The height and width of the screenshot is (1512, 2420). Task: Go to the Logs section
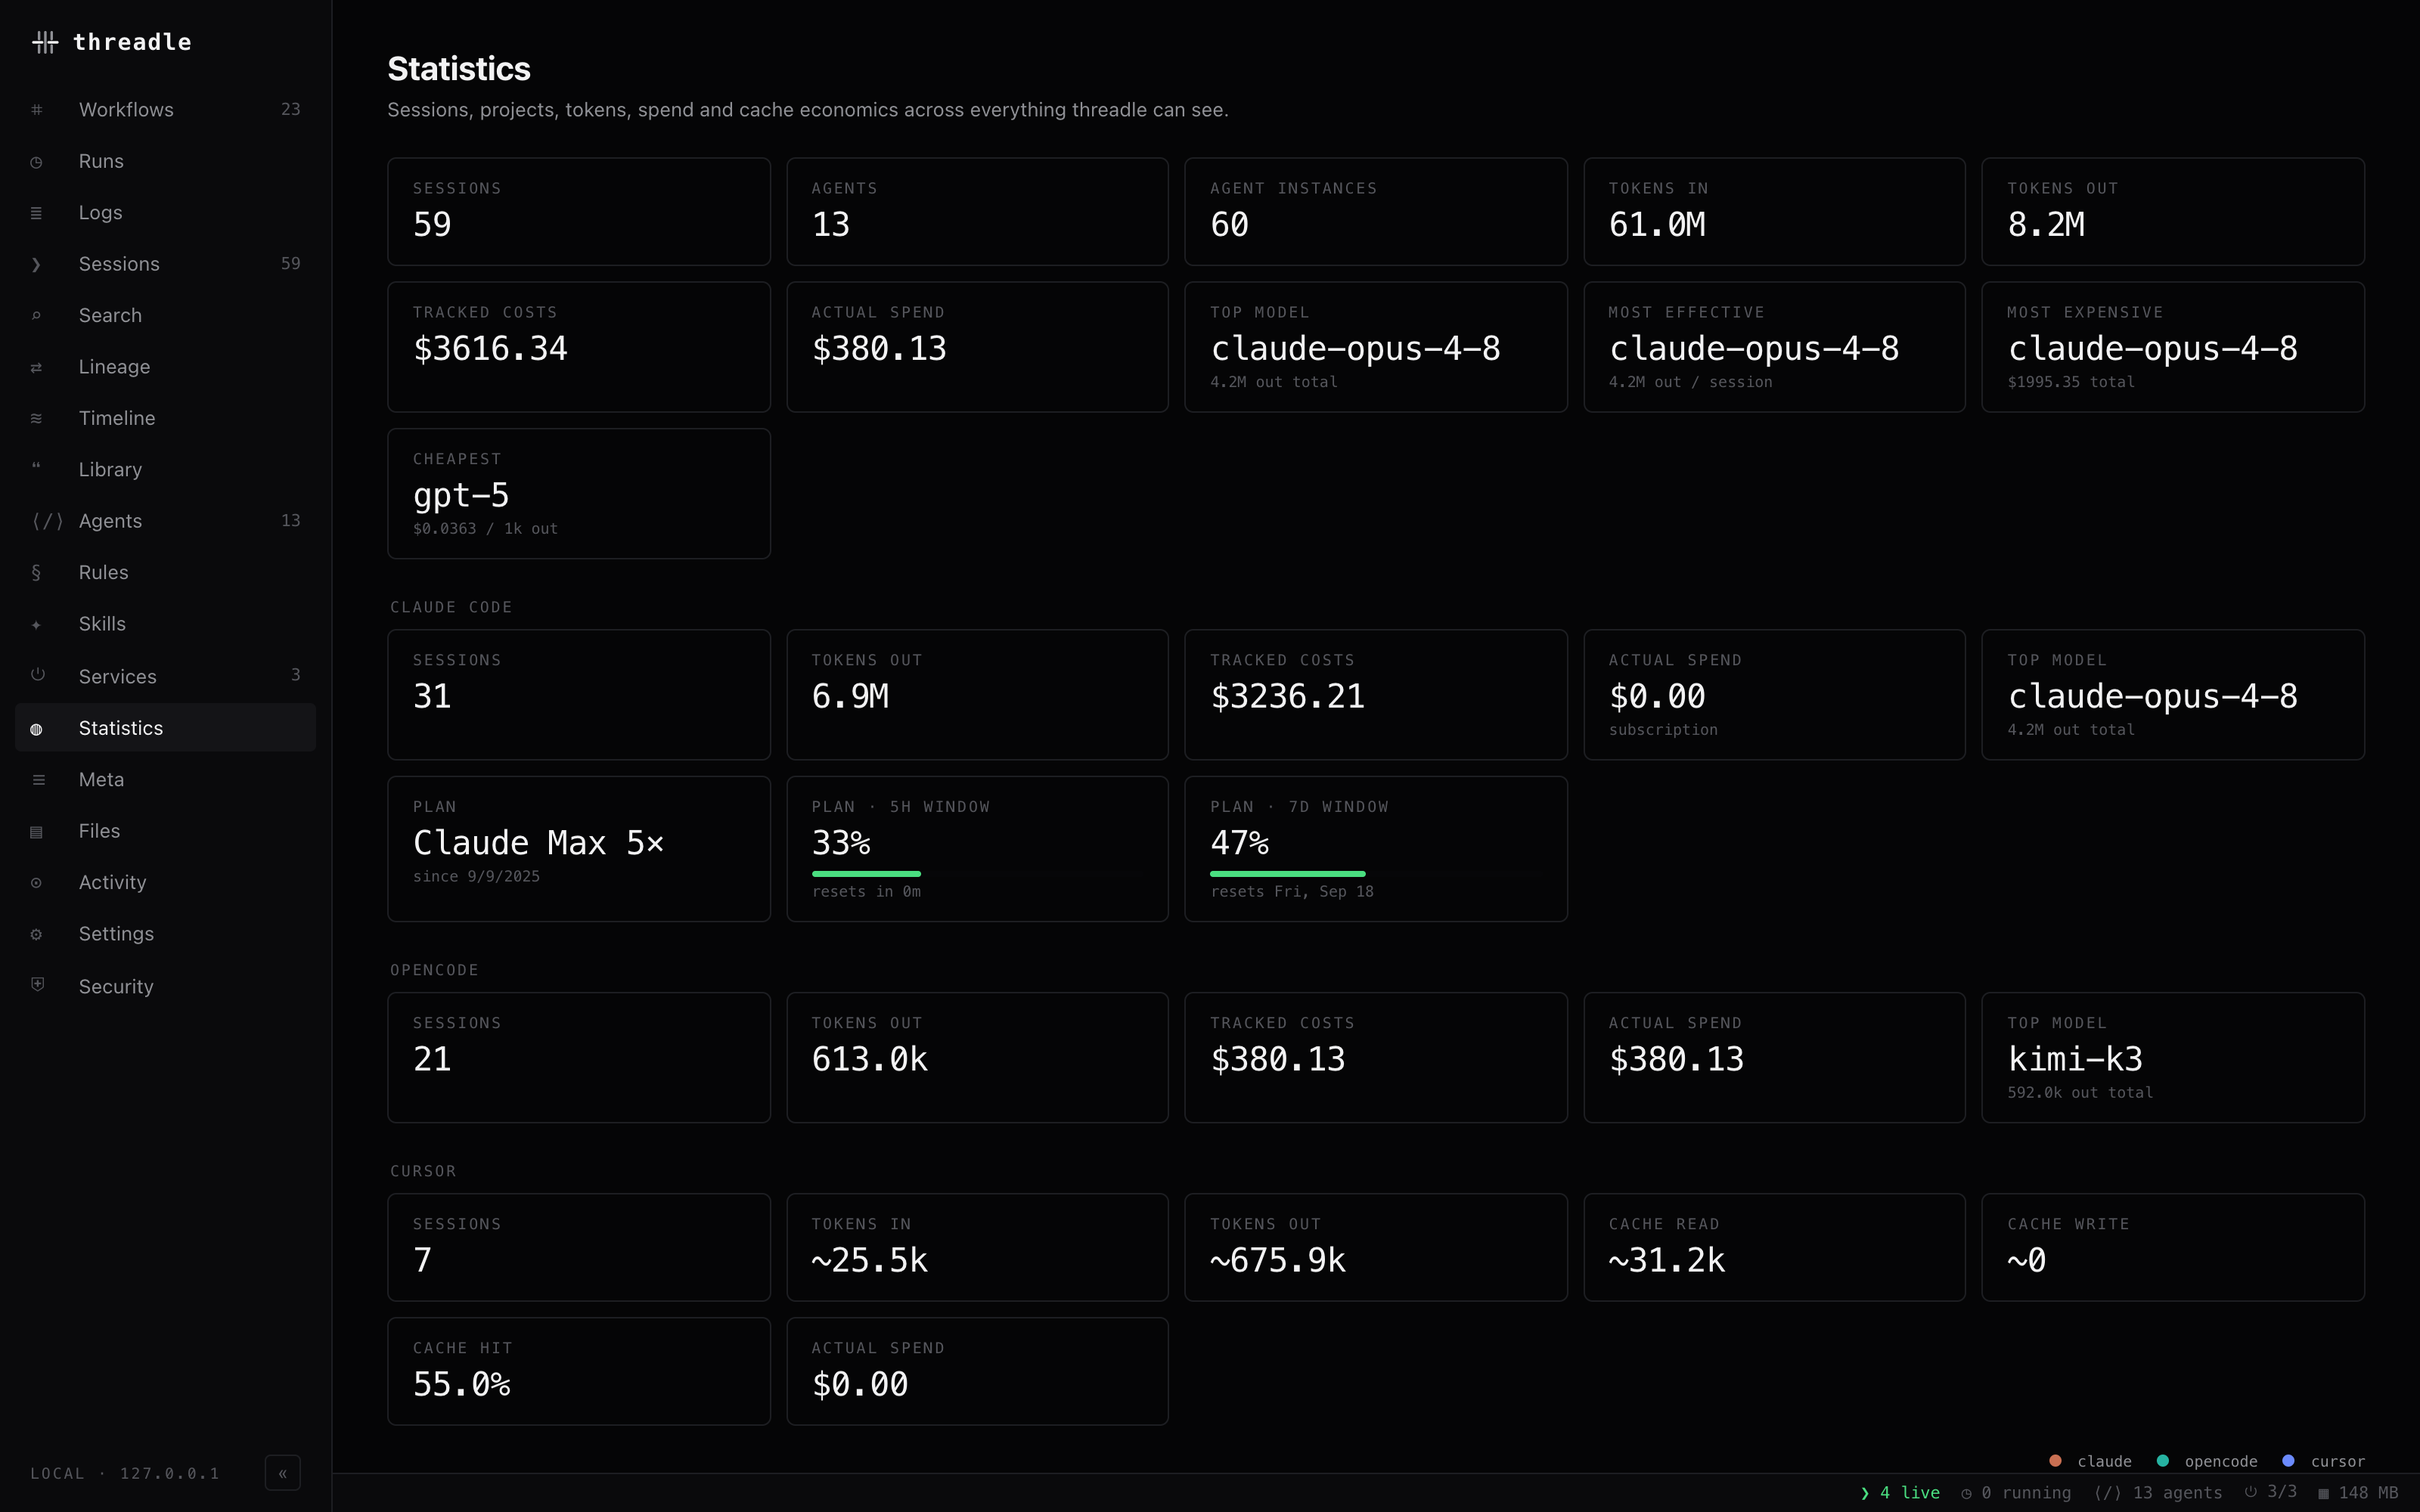(166, 213)
